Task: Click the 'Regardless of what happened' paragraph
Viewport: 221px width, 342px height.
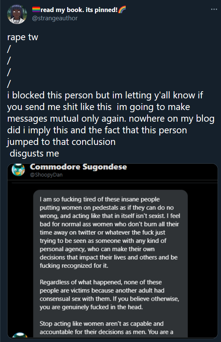Action: tap(110, 295)
